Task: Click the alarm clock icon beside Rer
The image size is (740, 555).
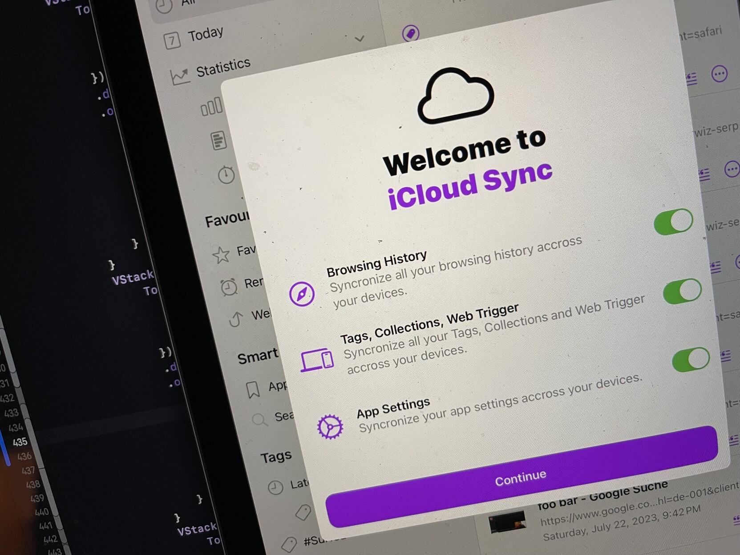Action: 229,287
